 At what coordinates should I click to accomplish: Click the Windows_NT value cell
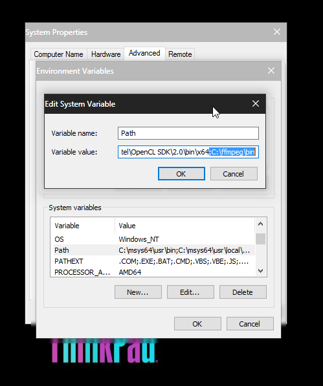click(139, 239)
